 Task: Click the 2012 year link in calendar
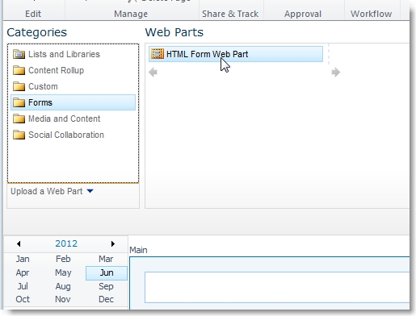click(x=66, y=243)
